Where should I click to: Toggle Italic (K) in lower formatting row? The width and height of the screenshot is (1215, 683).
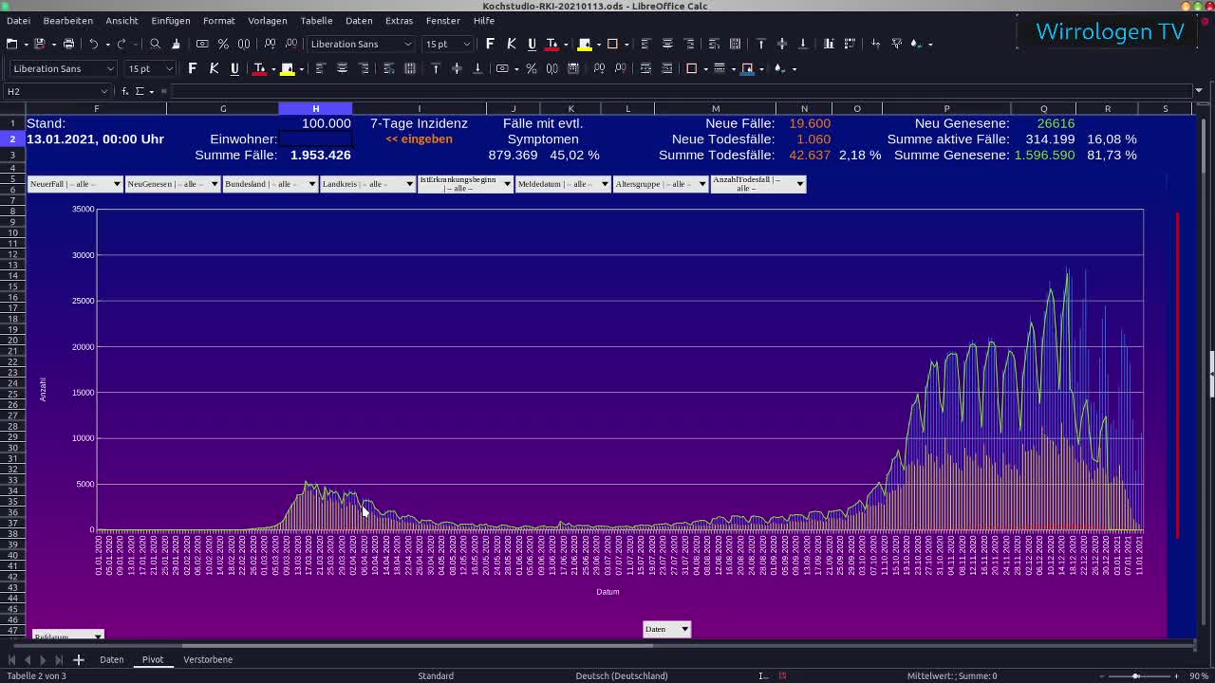[214, 68]
